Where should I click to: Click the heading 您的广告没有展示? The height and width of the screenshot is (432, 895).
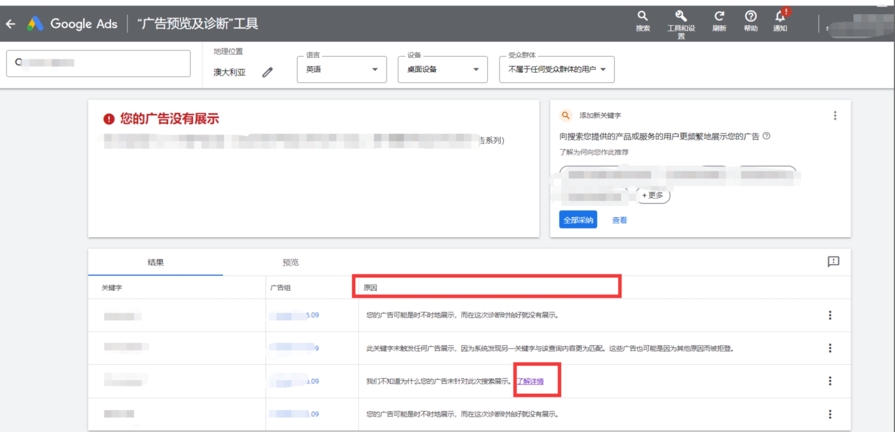pos(169,118)
